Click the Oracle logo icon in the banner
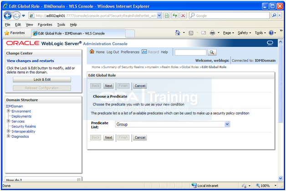 click(270, 43)
